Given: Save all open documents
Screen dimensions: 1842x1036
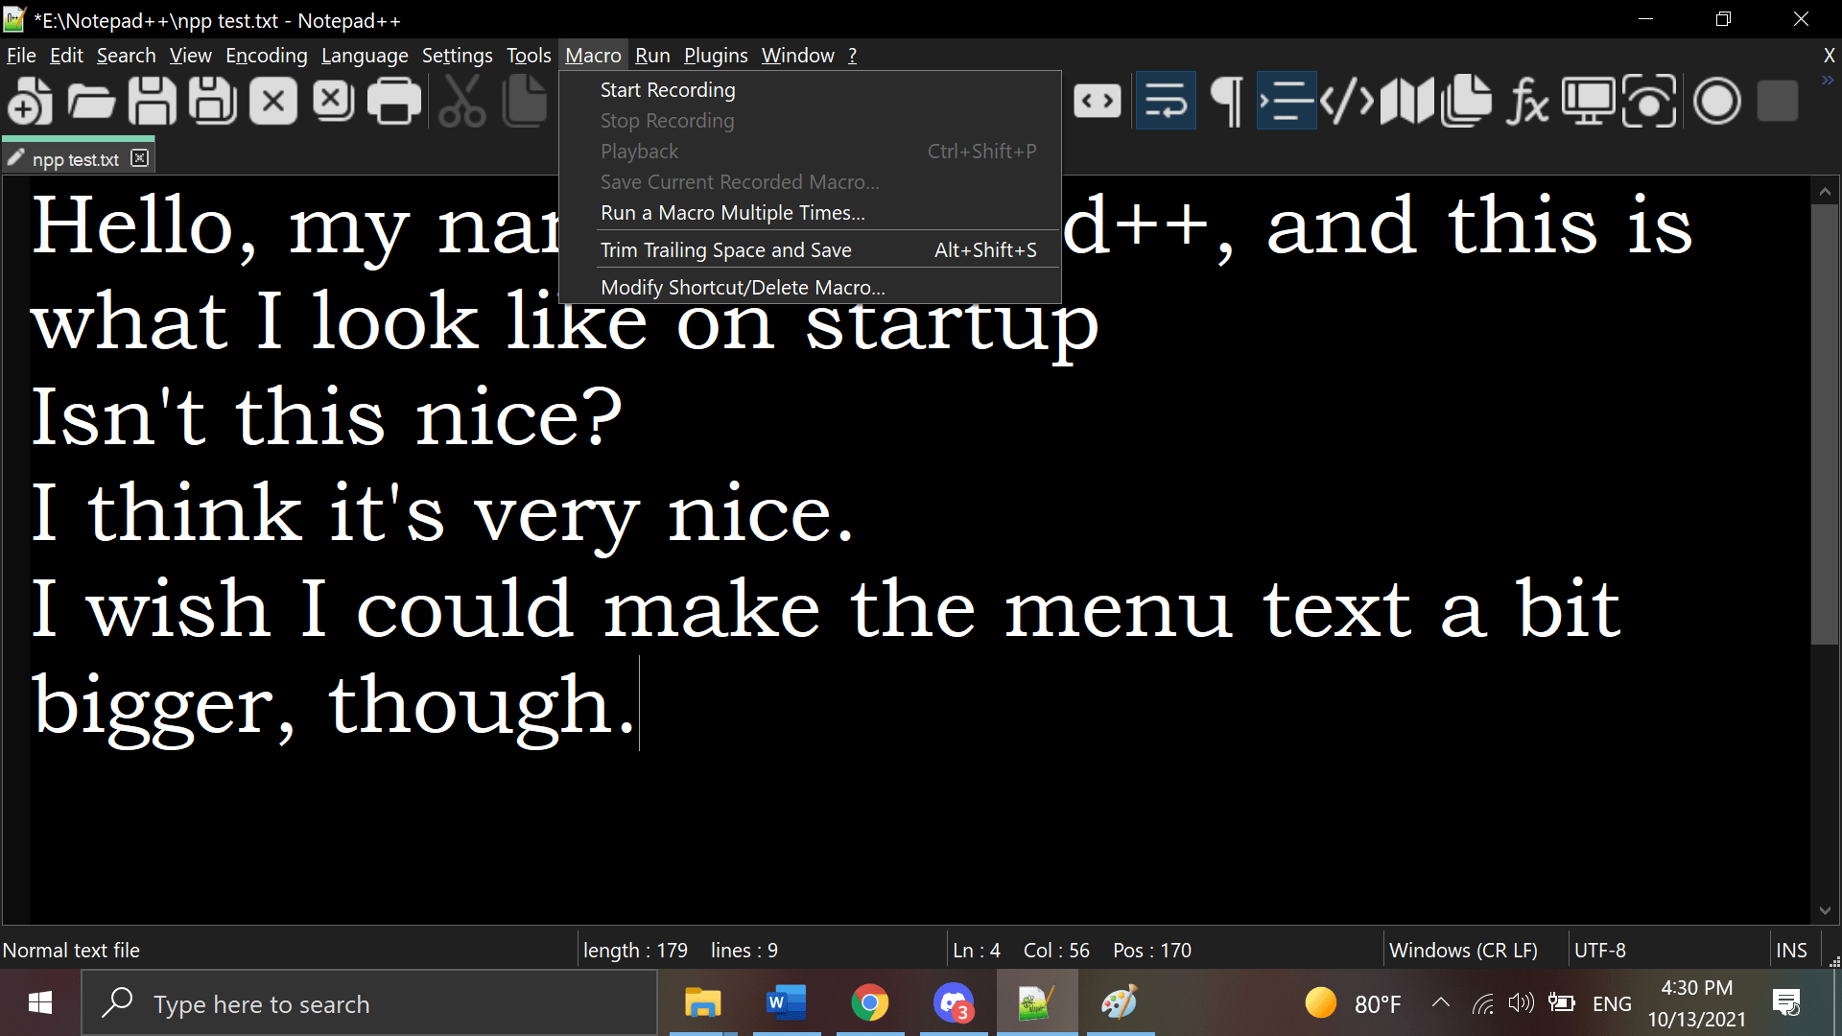Looking at the screenshot, I should click(212, 101).
